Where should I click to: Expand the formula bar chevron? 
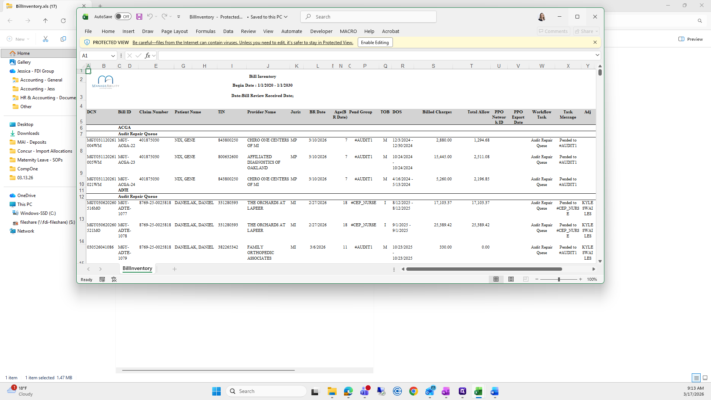[597, 55]
